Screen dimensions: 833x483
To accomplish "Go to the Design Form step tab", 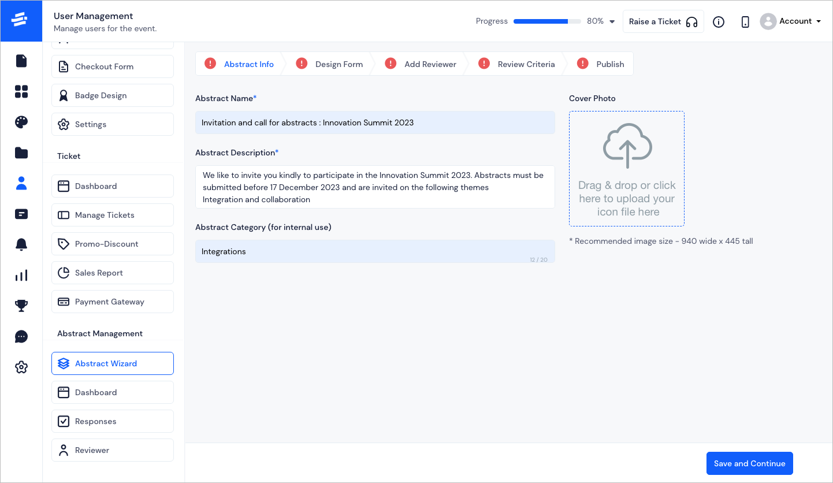I will [339, 64].
